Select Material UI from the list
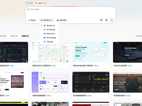The width and height of the screenshot is (142, 106). (49, 34)
